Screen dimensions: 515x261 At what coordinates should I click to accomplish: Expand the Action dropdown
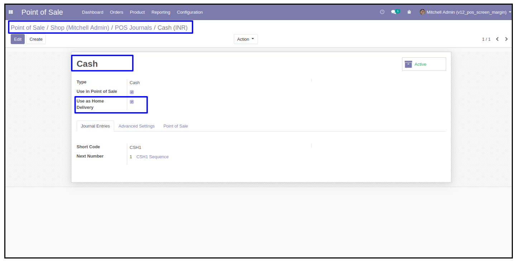pos(245,39)
